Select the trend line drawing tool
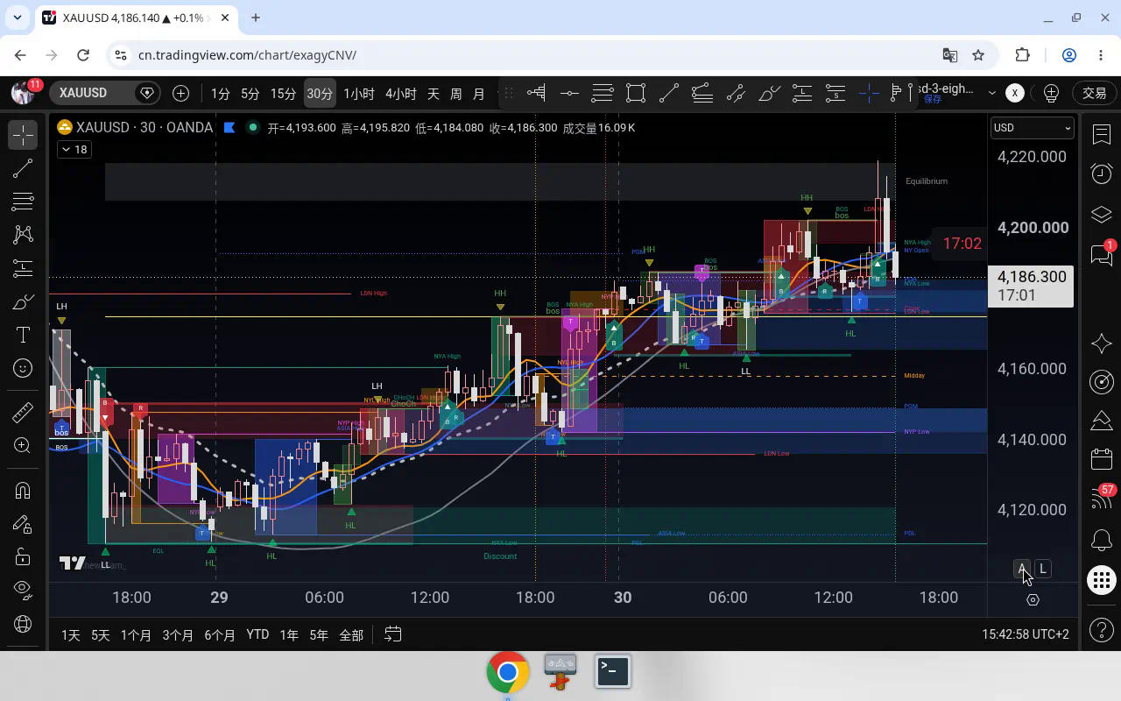This screenshot has width=1121, height=701. point(23,168)
